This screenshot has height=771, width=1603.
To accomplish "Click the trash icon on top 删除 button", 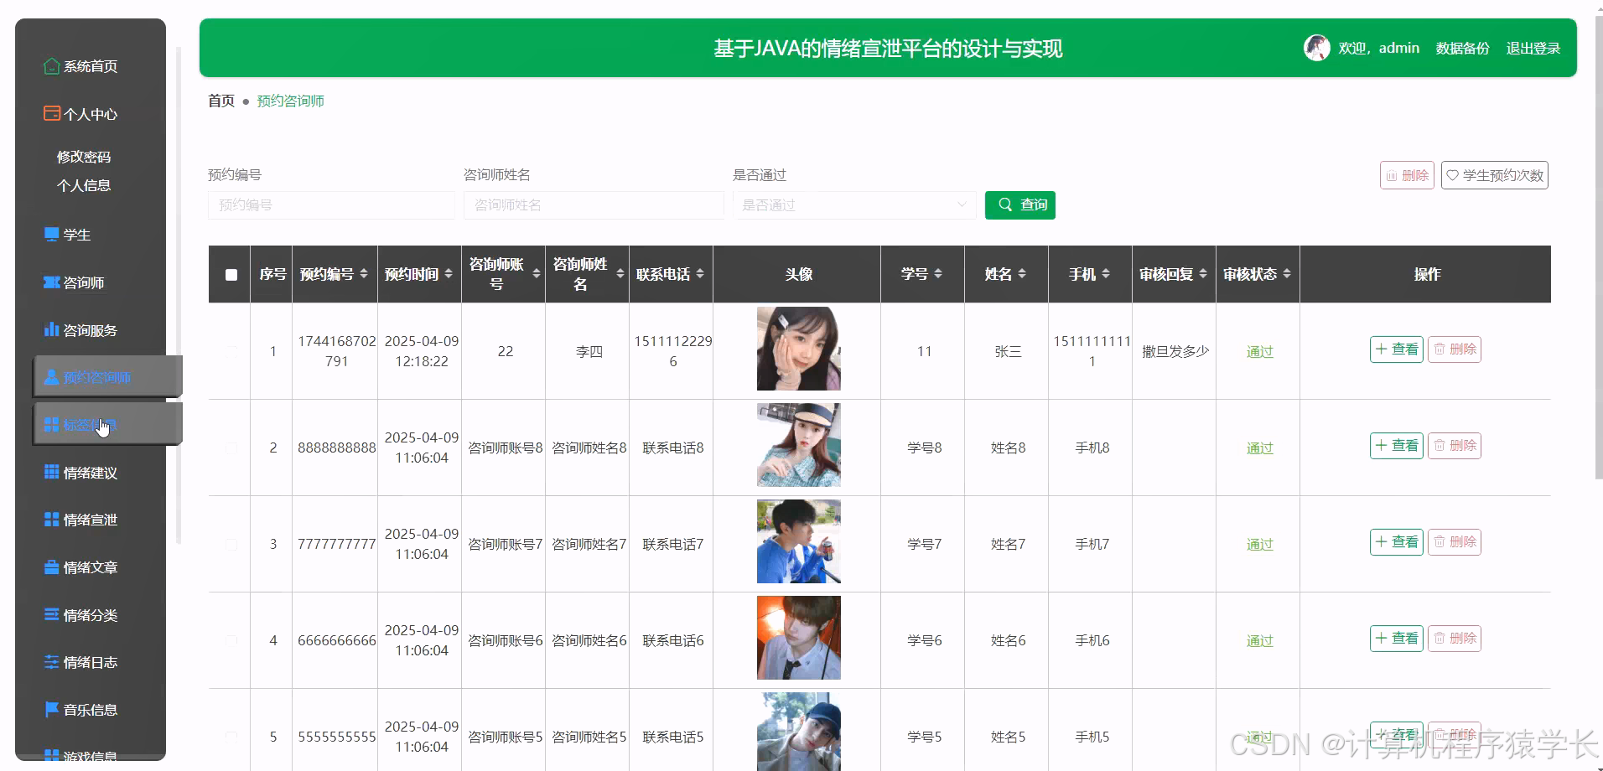I will point(1392,175).
